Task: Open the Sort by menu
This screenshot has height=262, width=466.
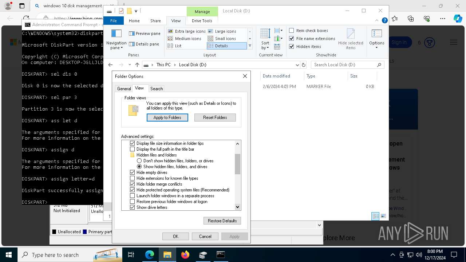Action: pyautogui.click(x=265, y=39)
